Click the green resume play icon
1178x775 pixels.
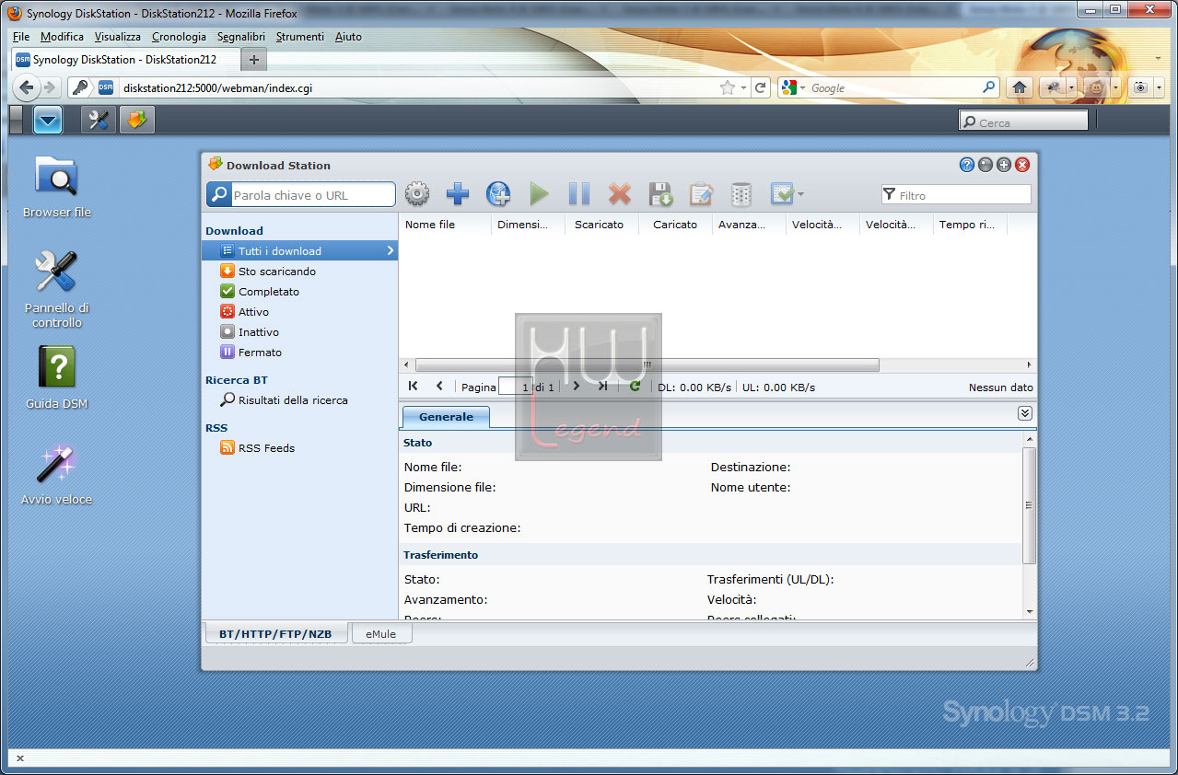[x=539, y=194]
